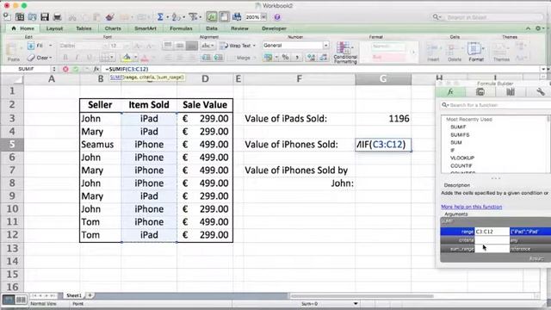The image size is (551, 310).
Task: Click the Conditional Formatting button
Action: tap(345, 53)
